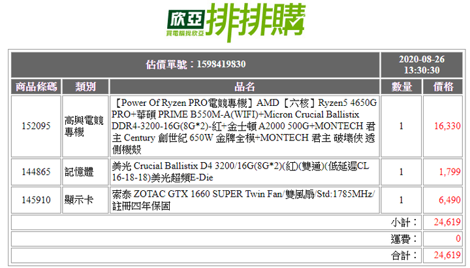Select category 記憶體

(x=79, y=172)
